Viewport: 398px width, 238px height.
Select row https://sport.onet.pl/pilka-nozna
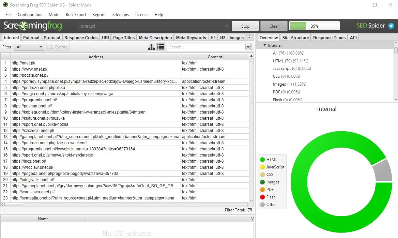pos(125,124)
